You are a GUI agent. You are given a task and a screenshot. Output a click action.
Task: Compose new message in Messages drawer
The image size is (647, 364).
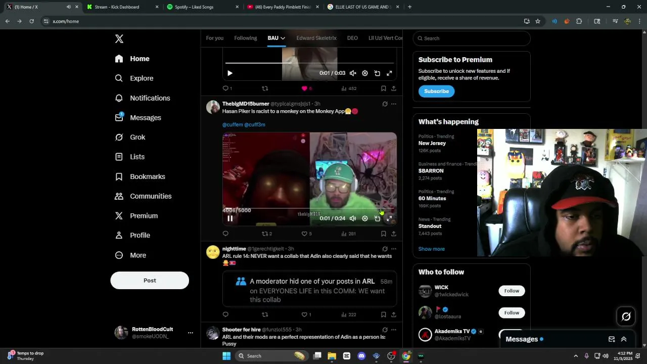click(612, 339)
